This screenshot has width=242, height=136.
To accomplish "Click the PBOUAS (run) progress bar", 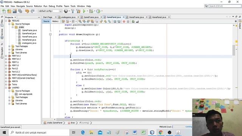I will point(182,127).
